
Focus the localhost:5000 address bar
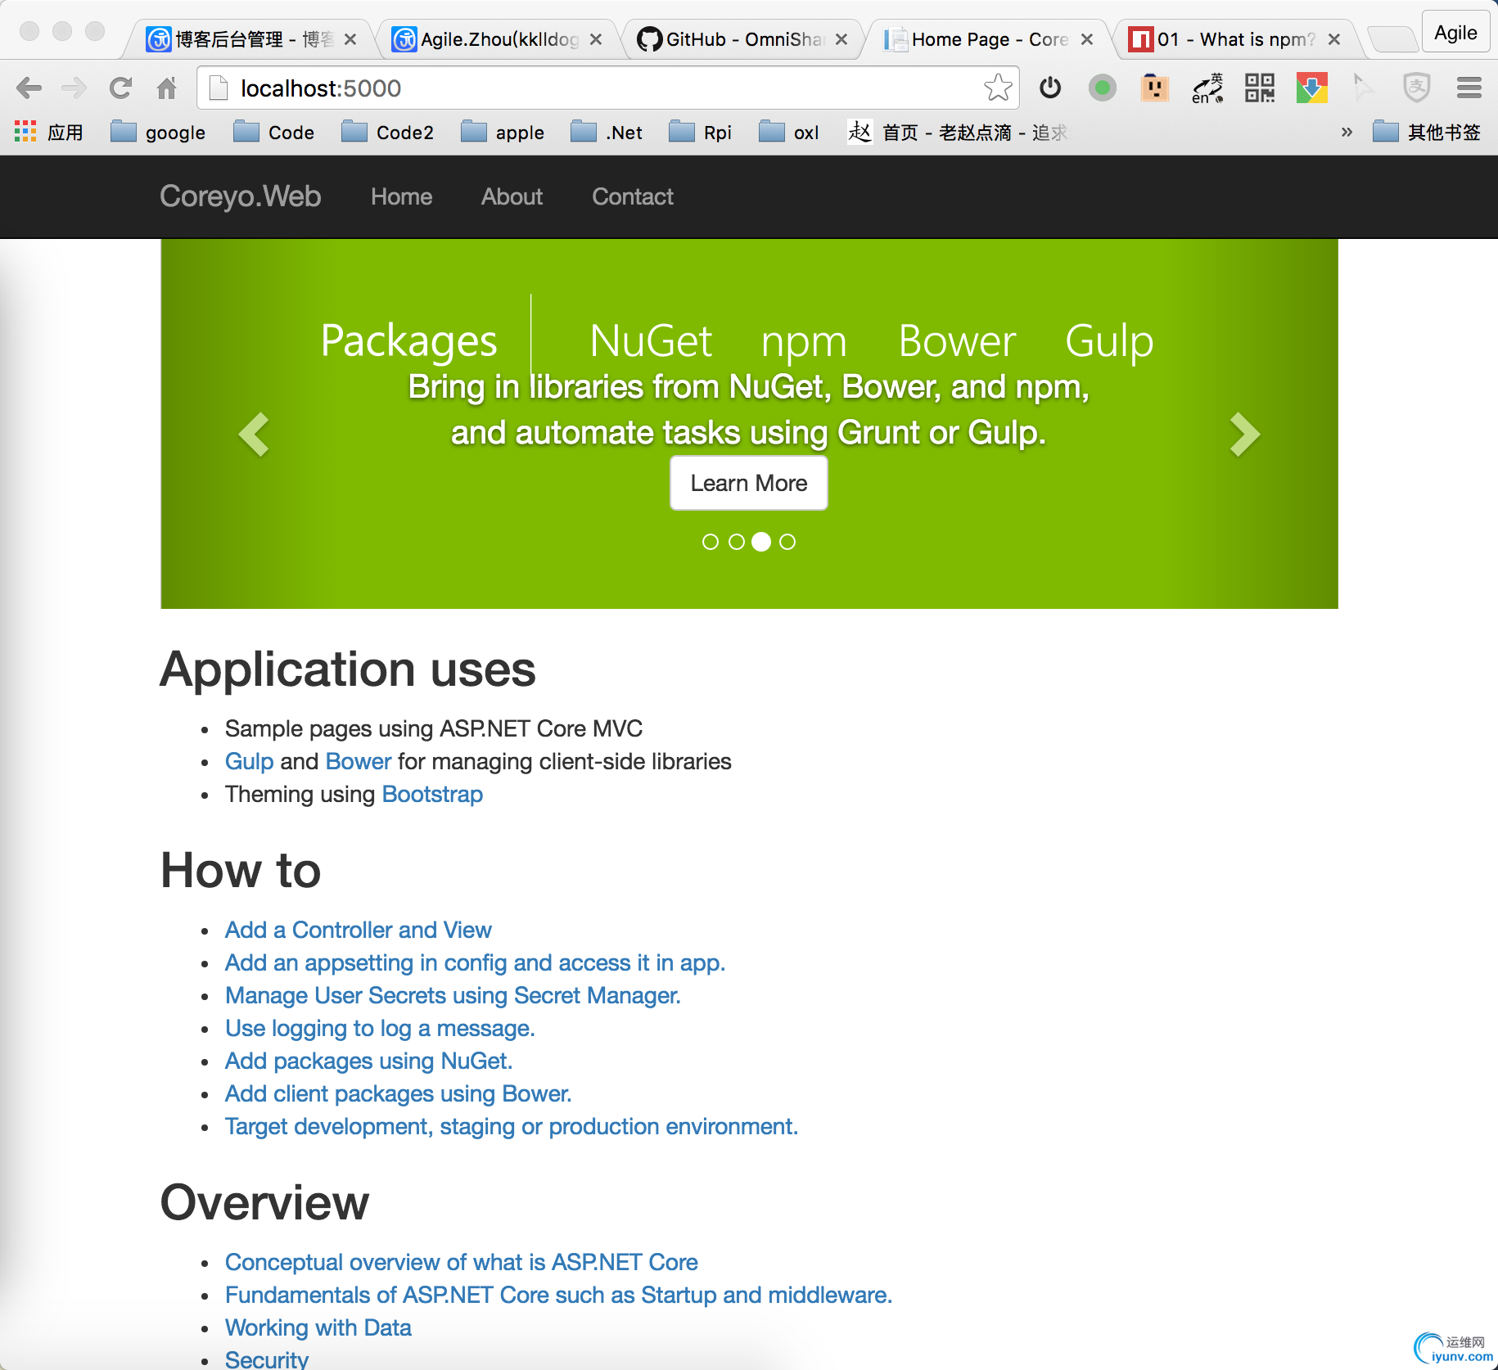pos(607,88)
